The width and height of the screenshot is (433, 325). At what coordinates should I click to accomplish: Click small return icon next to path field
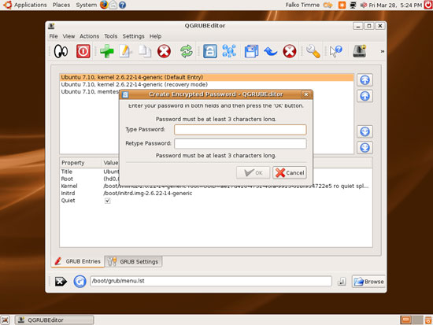click(342, 282)
